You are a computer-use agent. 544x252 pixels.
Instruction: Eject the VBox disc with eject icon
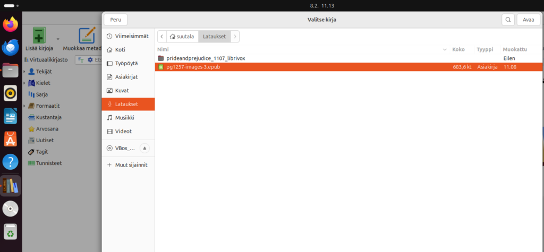coord(144,149)
